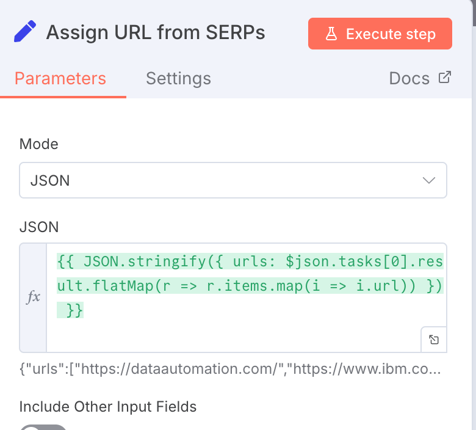Screen dimensions: 476x430
Task: Expand the JSON expression editor window
Action: click(x=433, y=340)
